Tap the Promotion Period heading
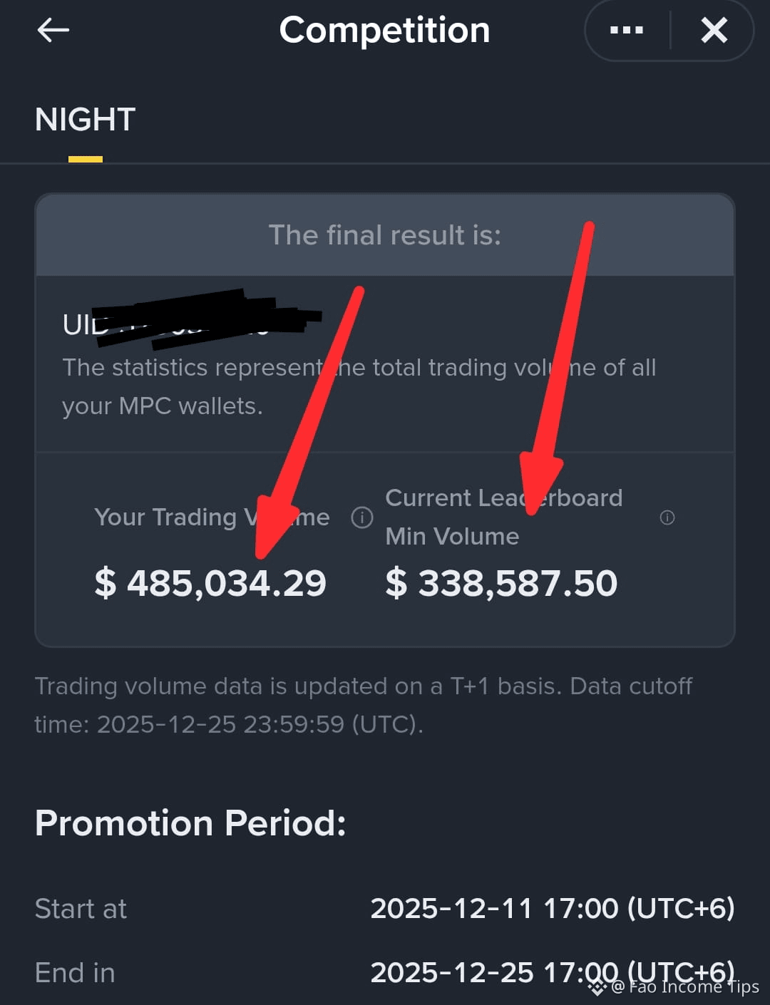Image resolution: width=770 pixels, height=1005 pixels. point(190,823)
